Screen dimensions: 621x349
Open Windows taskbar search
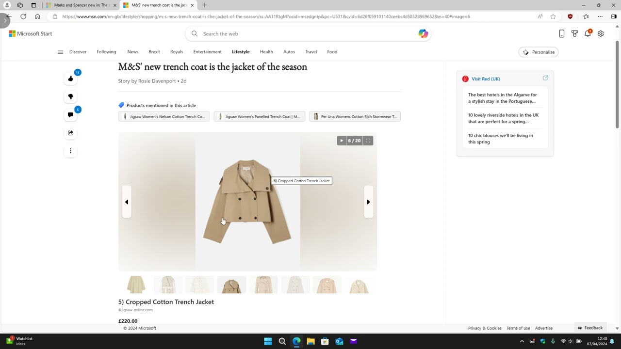tap(282, 341)
